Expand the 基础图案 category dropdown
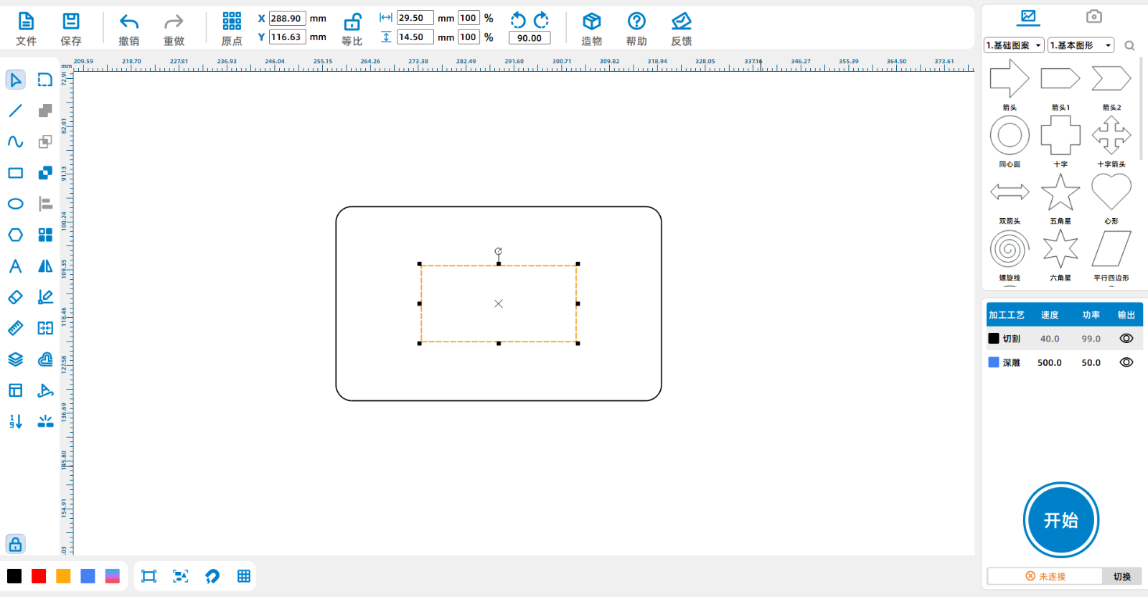 (1014, 45)
